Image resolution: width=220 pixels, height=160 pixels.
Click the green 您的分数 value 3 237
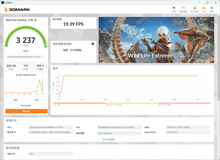point(11,69)
